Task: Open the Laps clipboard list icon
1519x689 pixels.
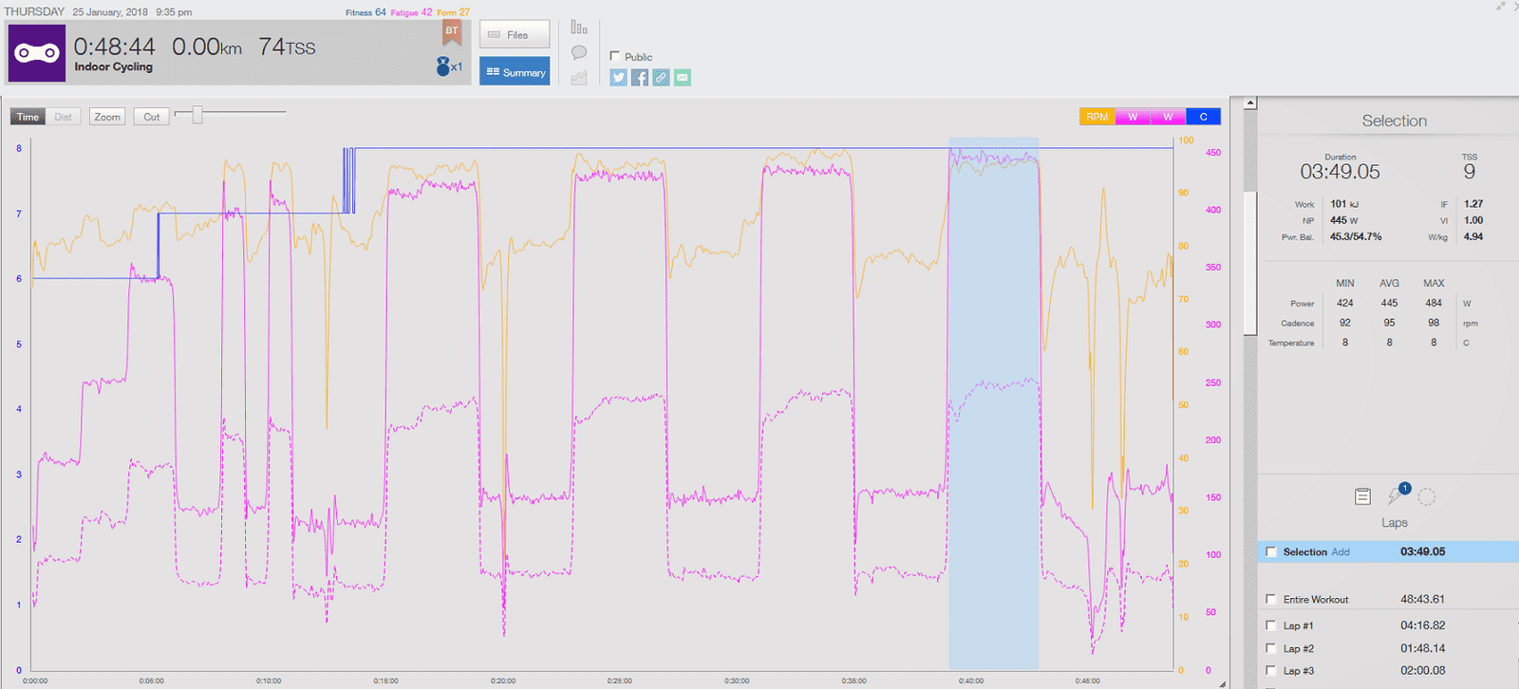Action: pyautogui.click(x=1362, y=496)
